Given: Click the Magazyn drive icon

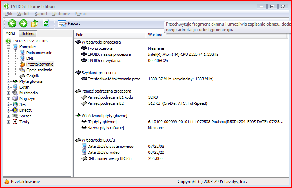Looking at the screenshot, I should (x=15, y=99).
